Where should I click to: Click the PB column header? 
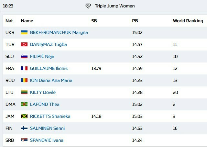pos(135,21)
